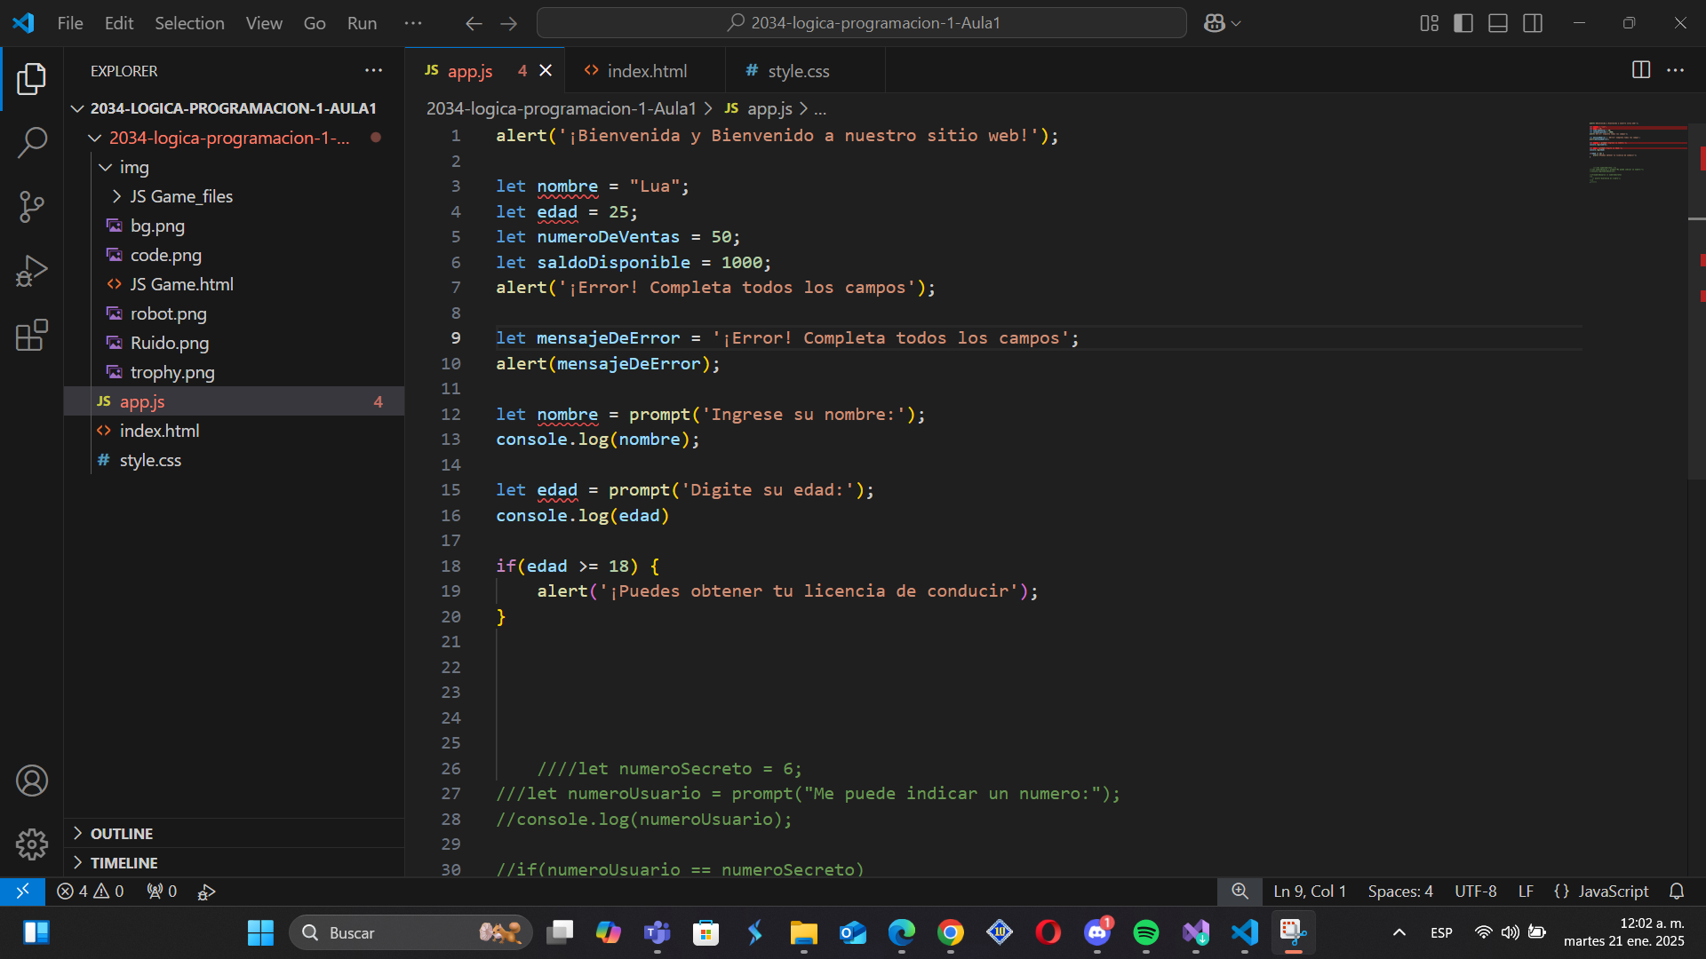The height and width of the screenshot is (959, 1706).
Task: Go forward with the right arrow
Action: pyautogui.click(x=508, y=23)
